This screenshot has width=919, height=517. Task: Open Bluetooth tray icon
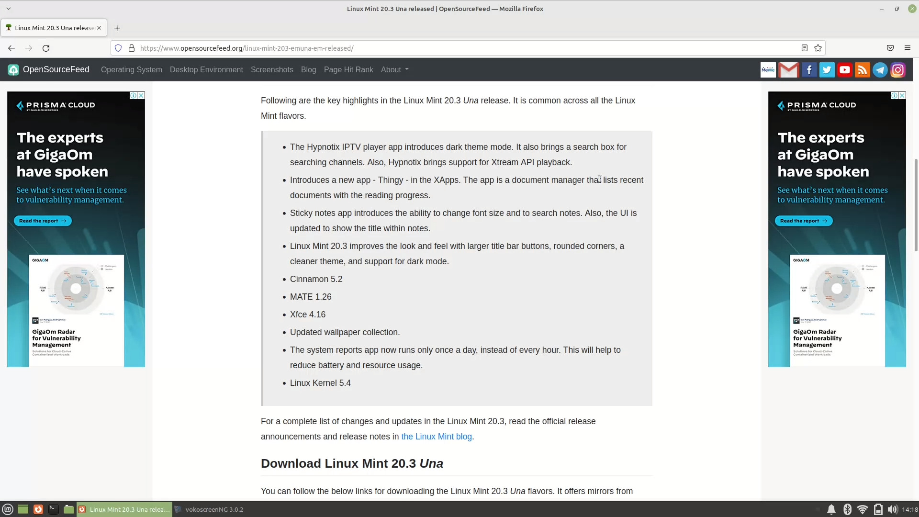[847, 509]
